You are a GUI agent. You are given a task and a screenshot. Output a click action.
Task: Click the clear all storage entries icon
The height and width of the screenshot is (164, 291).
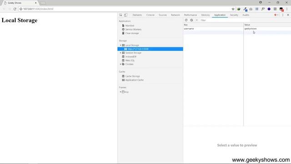tap(191, 20)
